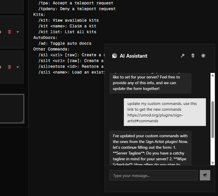
Task: Expand the lower item's dropdown arrow
Action: (x=18, y=67)
